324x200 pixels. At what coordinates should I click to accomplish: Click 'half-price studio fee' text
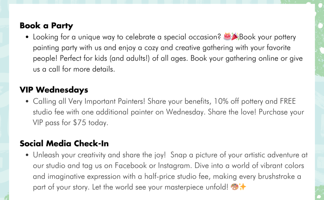pyautogui.click(x=177, y=176)
